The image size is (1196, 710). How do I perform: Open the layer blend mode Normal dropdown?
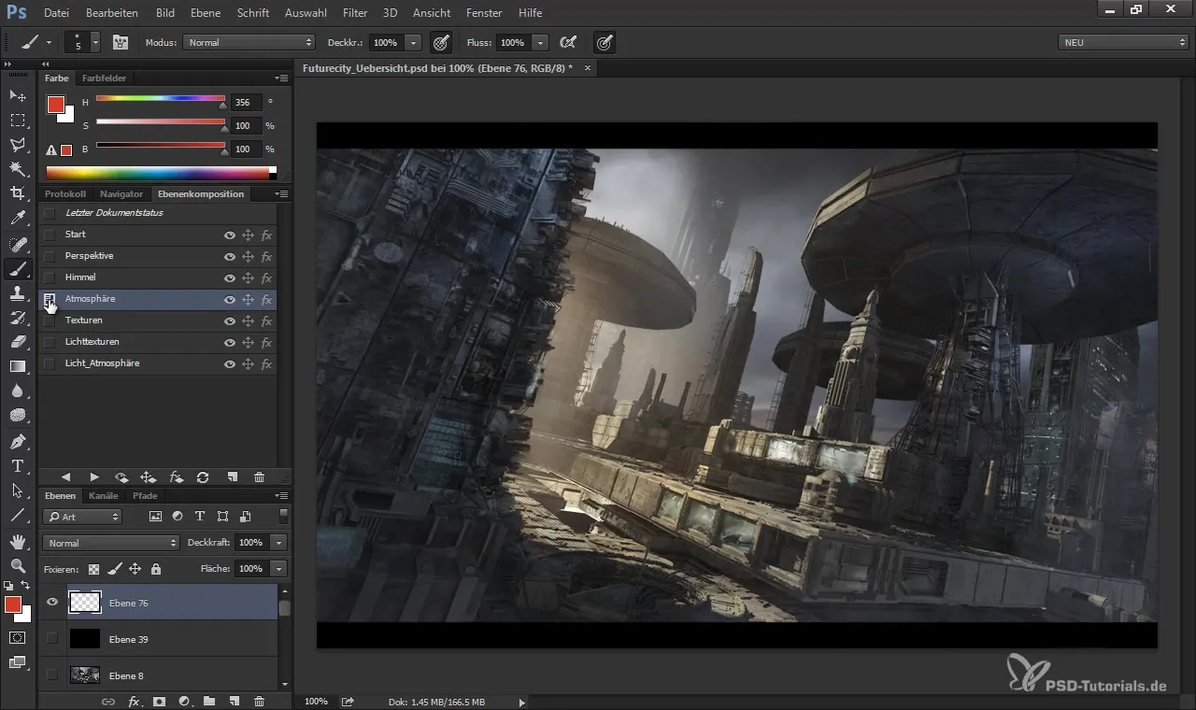110,543
